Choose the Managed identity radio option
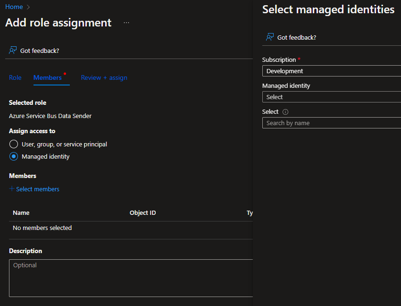Screen dimensions: 401x306 click(14, 156)
